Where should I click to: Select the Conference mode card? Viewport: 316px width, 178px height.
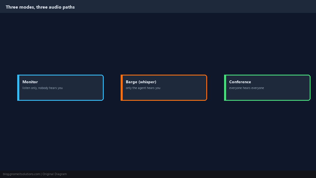(267, 88)
